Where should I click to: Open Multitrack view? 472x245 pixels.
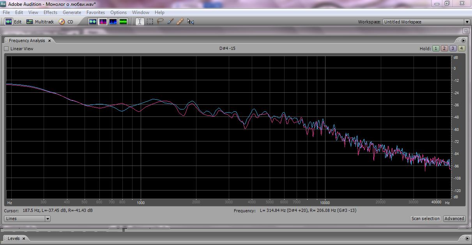(40, 22)
